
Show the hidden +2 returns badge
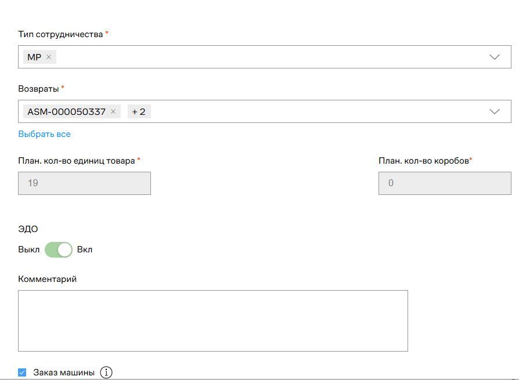[139, 111]
